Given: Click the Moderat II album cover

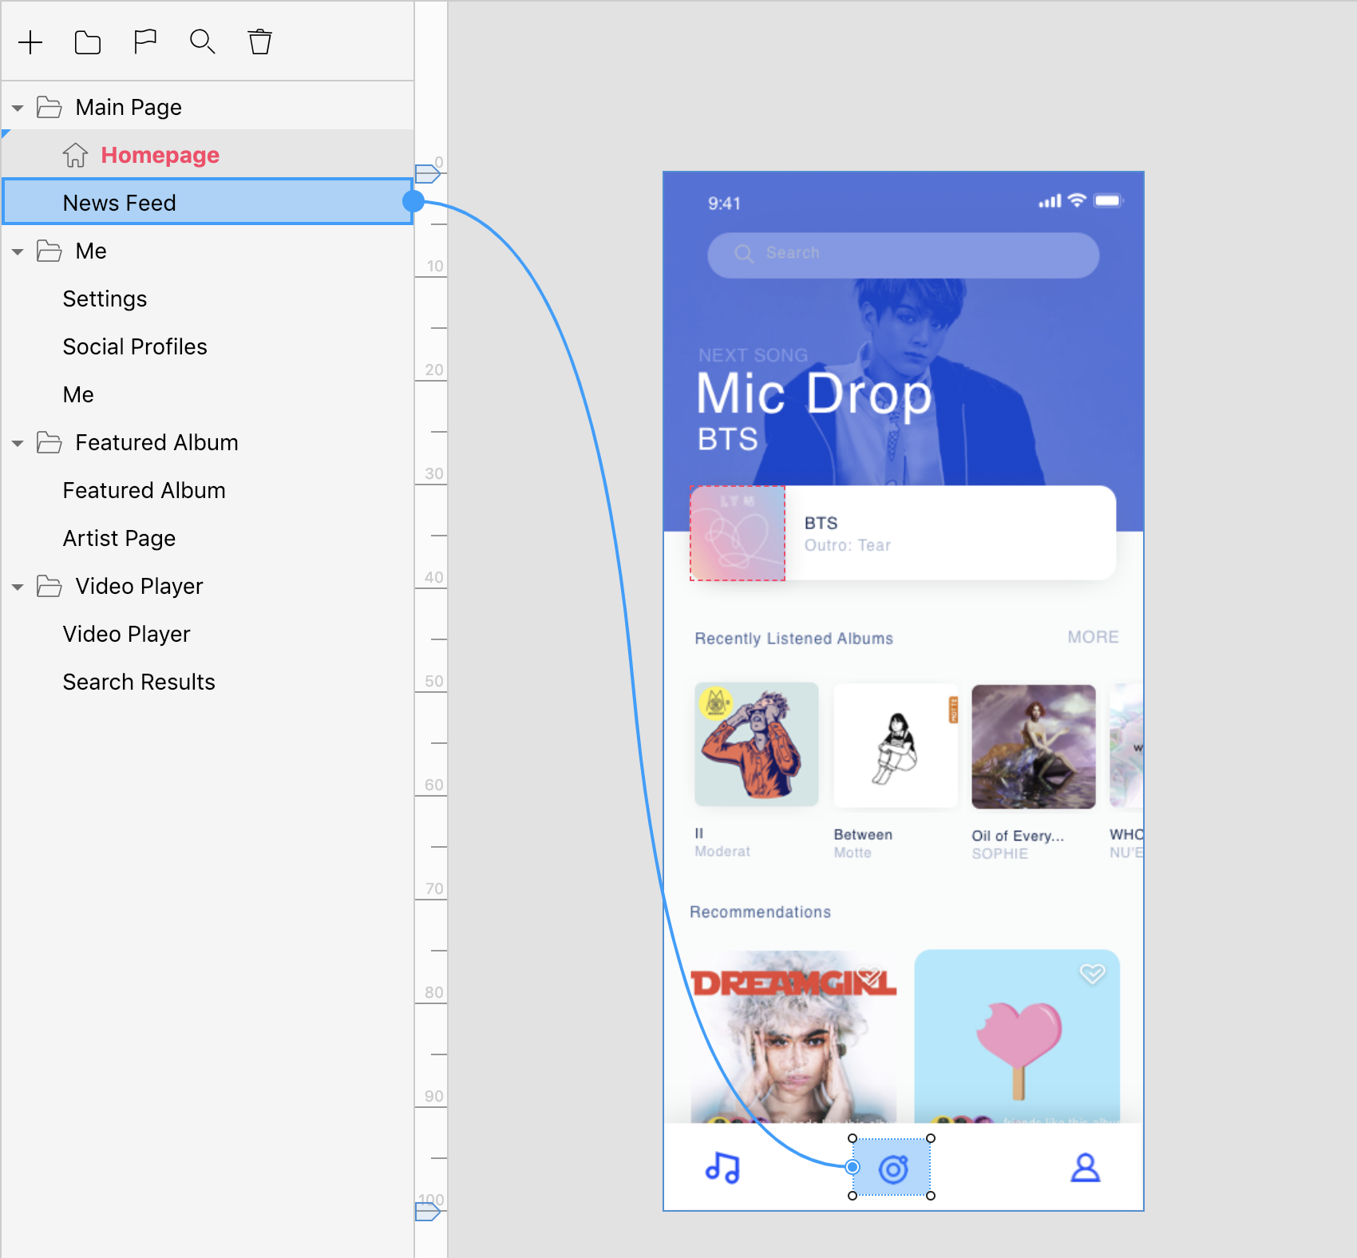Looking at the screenshot, I should [x=756, y=744].
